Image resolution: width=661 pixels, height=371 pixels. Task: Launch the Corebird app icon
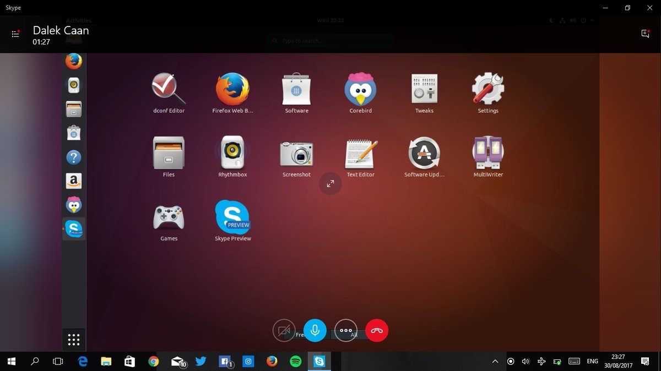(360, 89)
